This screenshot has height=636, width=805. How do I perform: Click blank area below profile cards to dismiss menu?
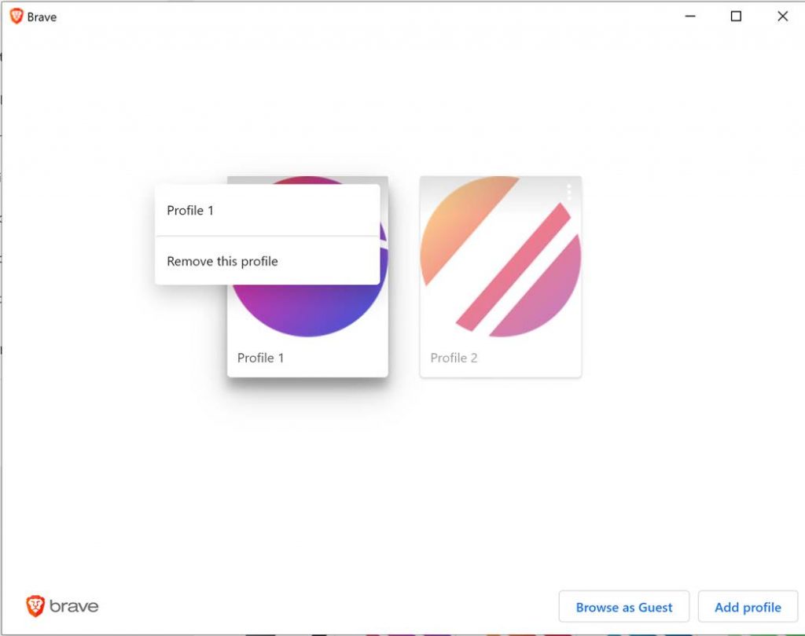point(402,487)
